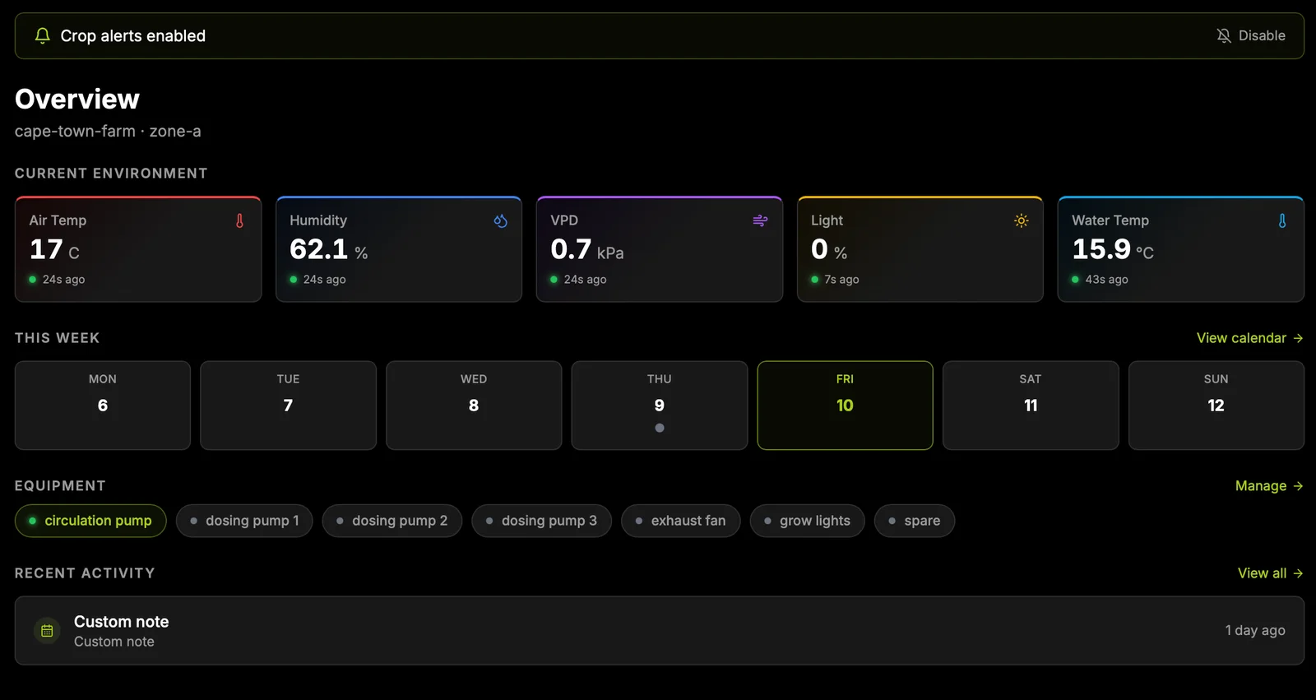Viewport: 1316px width, 700px height.
Task: Click the Air Temp 17 C reading
Action: point(54,249)
